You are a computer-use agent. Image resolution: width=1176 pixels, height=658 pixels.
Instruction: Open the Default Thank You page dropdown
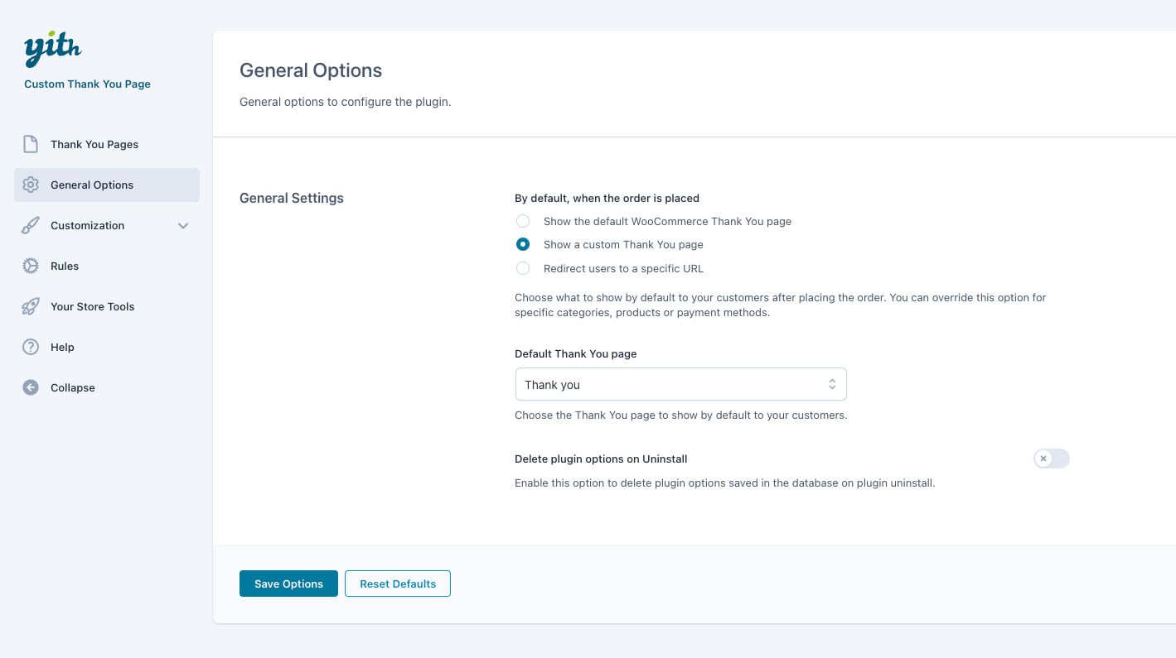(680, 385)
